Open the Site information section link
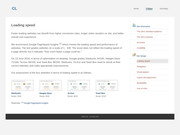The image size is (180, 135). point(143,27)
